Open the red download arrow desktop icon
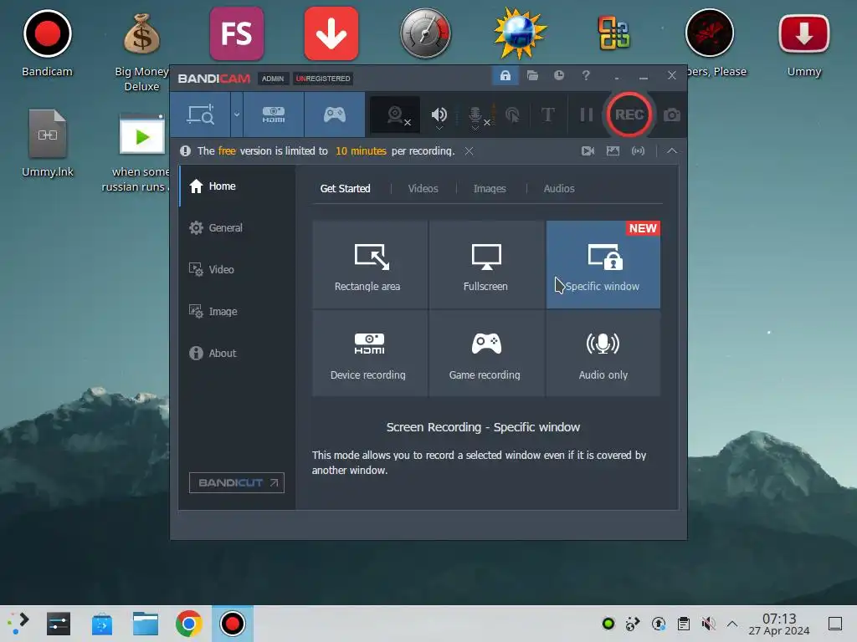 [x=331, y=33]
